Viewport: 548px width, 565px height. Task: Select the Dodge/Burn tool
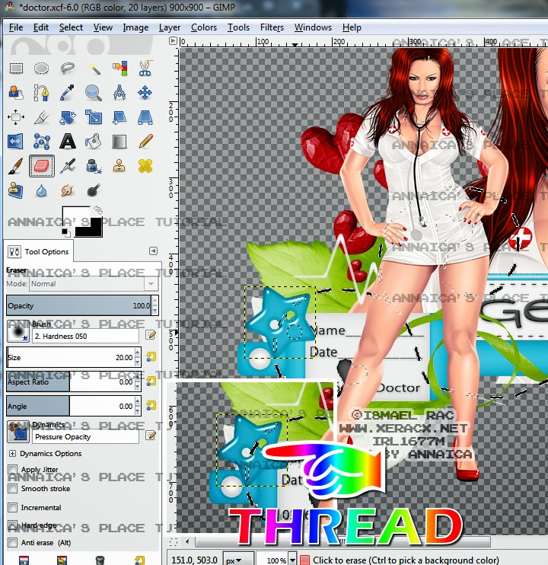tap(94, 190)
